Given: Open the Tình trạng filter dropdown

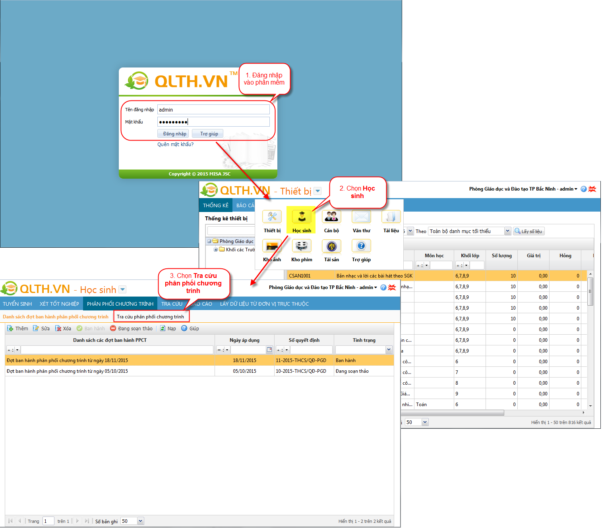Looking at the screenshot, I should (389, 350).
